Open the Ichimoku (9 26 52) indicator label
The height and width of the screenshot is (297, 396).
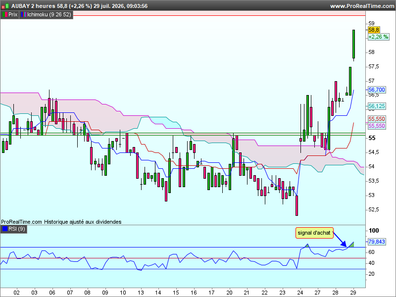46,15
